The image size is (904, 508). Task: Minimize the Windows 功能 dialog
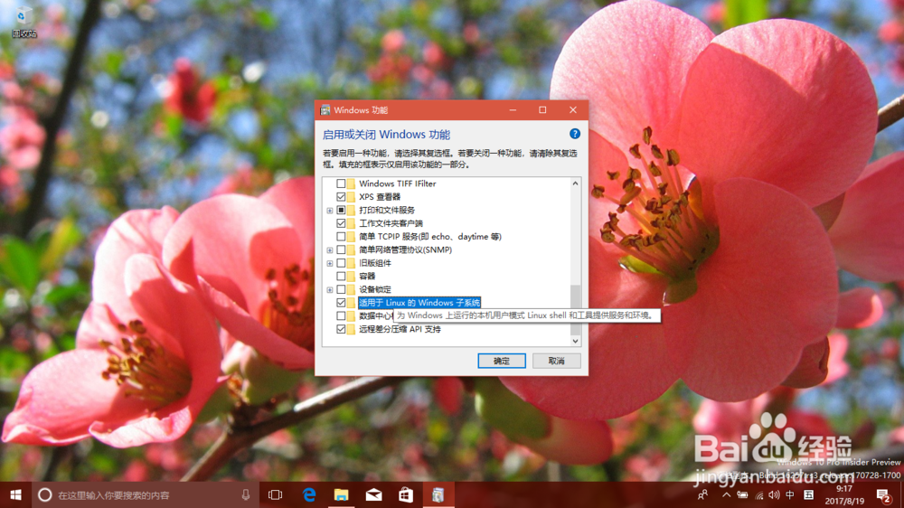(513, 109)
